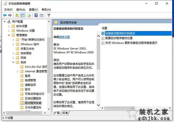Open the 帮助(H) menu

[x=46, y=10]
